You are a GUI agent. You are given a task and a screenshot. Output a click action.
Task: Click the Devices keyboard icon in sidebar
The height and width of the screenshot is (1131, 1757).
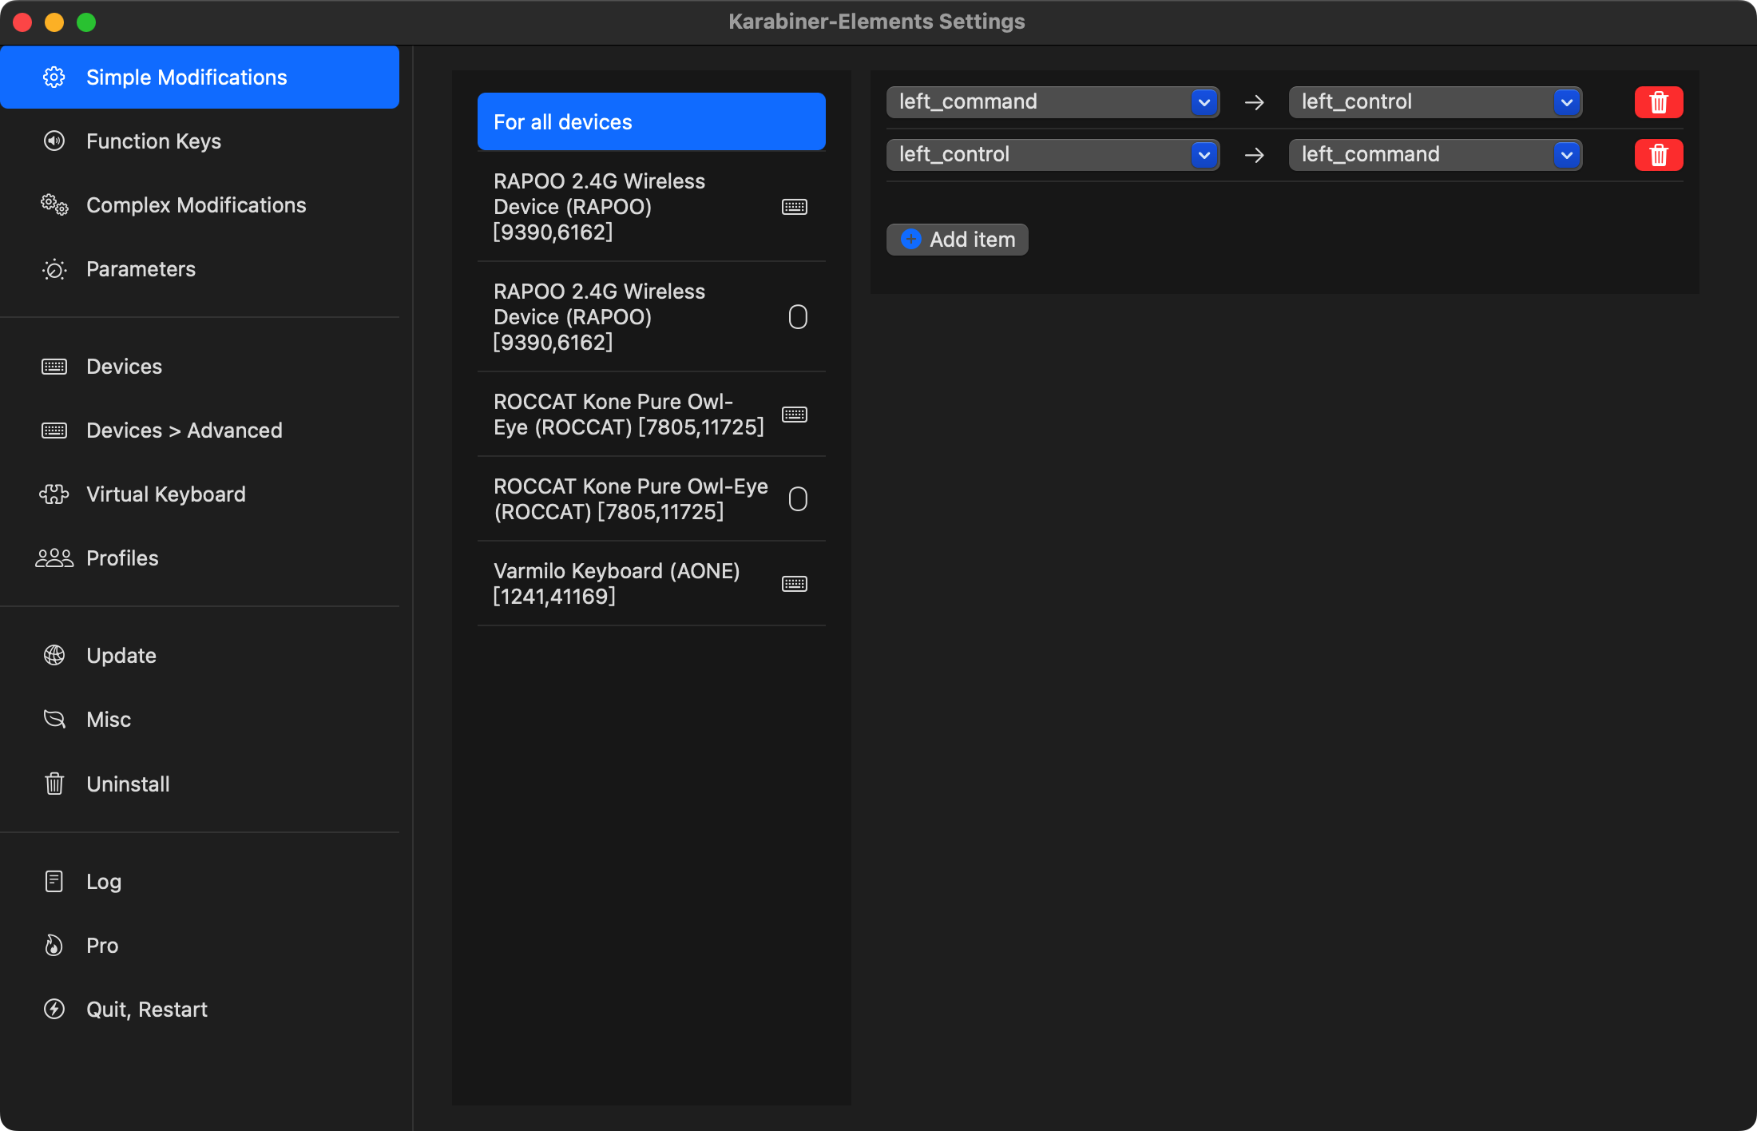coord(54,367)
